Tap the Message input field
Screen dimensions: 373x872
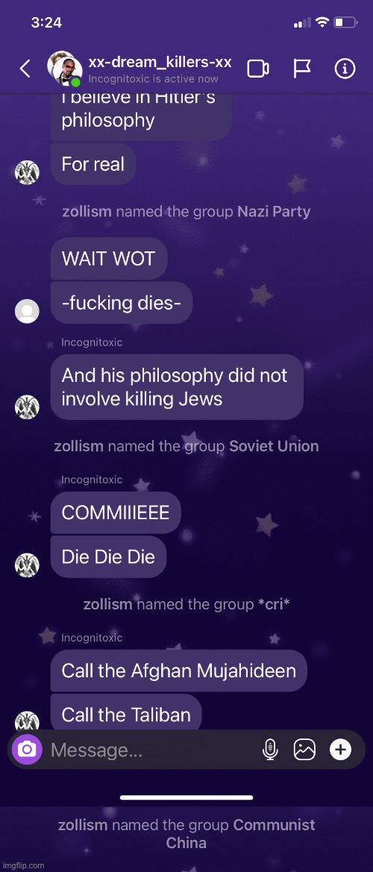point(150,750)
